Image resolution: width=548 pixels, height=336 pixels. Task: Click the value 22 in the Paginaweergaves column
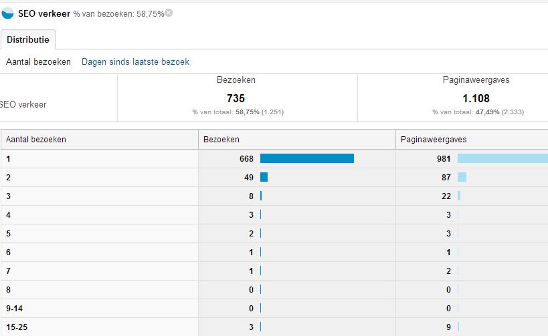click(x=445, y=196)
